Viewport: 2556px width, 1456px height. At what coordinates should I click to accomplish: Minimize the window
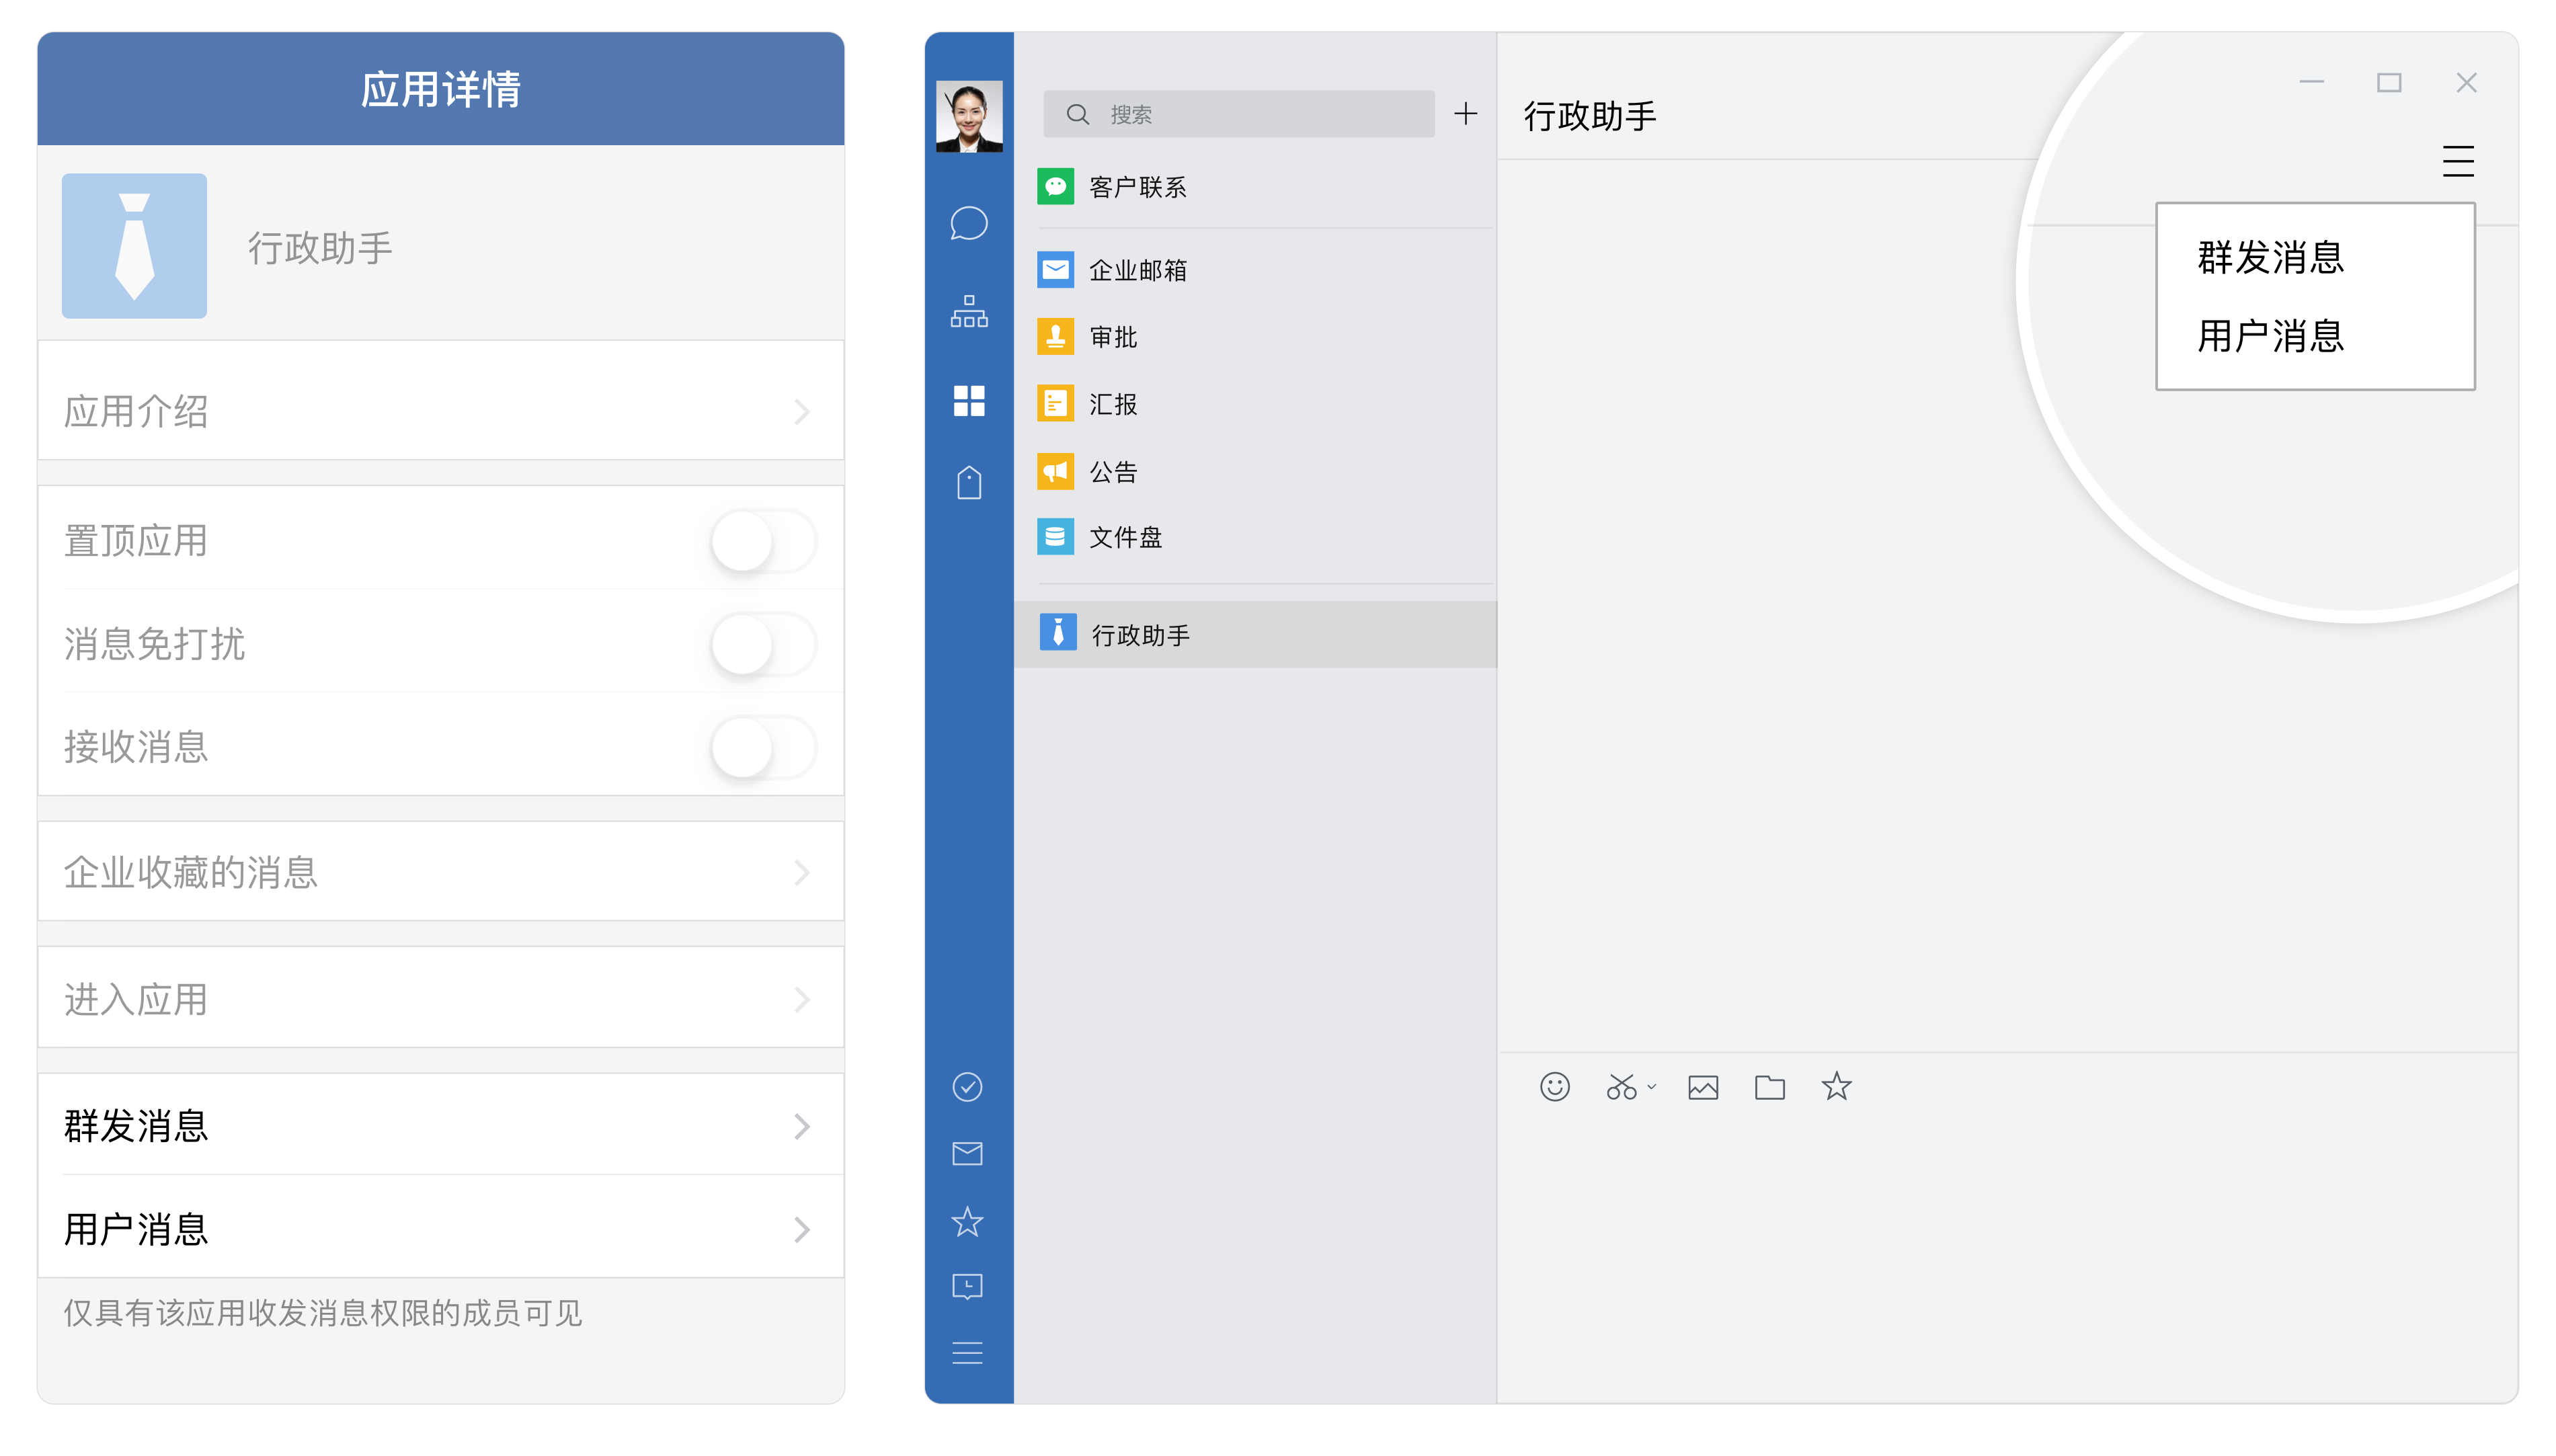coord(2311,82)
